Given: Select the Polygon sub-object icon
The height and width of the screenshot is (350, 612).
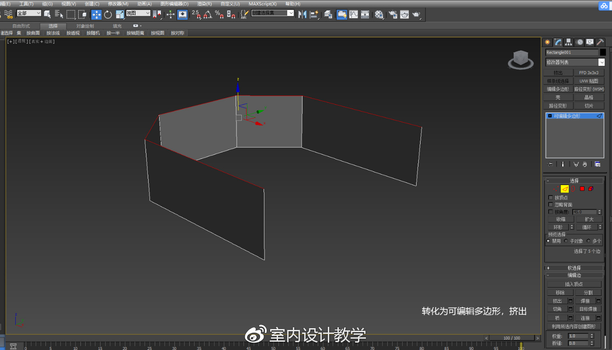Looking at the screenshot, I should coord(582,189).
